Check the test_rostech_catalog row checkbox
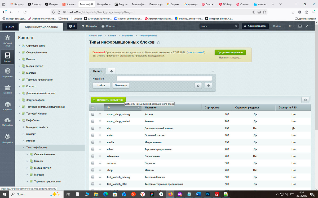The width and height of the screenshot is (318, 198). (93, 177)
